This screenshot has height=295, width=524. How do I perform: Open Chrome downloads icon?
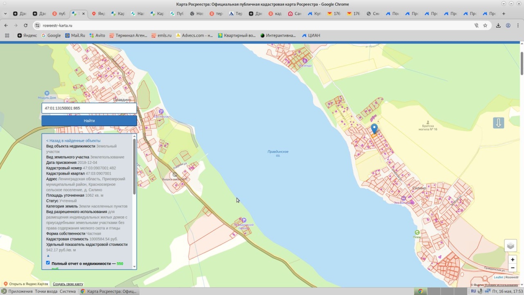point(498,25)
